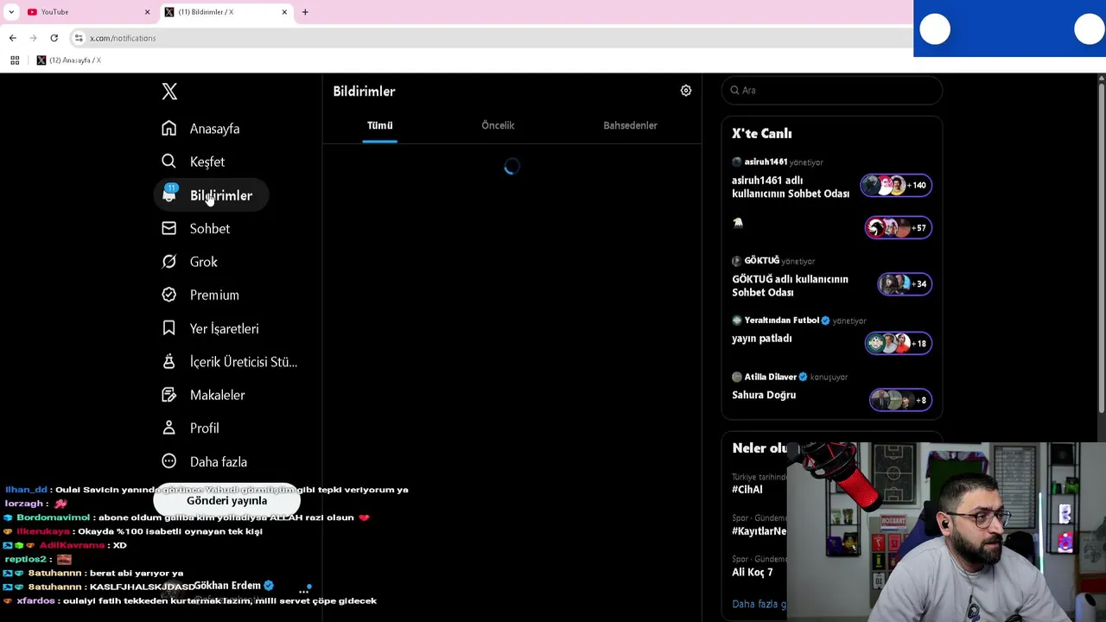The image size is (1106, 622).
Task: Open Sohbet envelope icon
Action: pyautogui.click(x=168, y=228)
